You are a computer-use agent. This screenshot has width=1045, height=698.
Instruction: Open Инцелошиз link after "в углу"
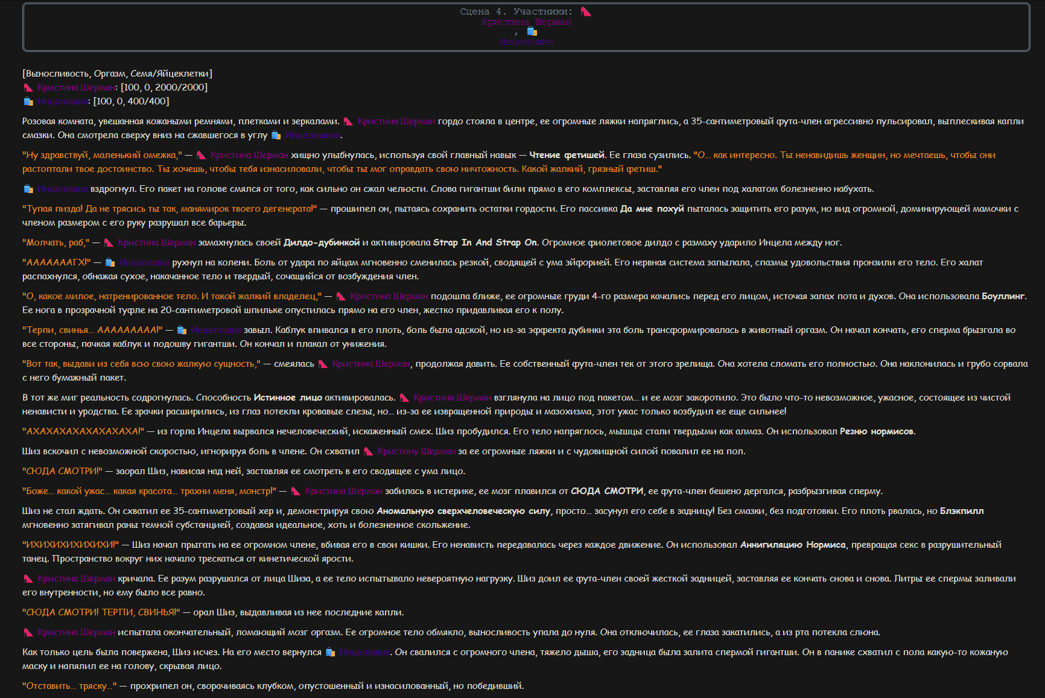313,135
